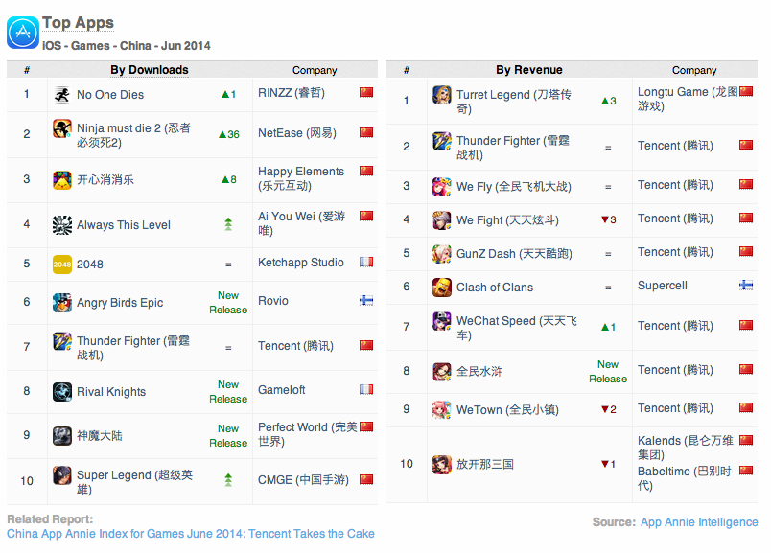Click Thunder Fighter icon in Revenue list
771x553 pixels.
point(441,141)
